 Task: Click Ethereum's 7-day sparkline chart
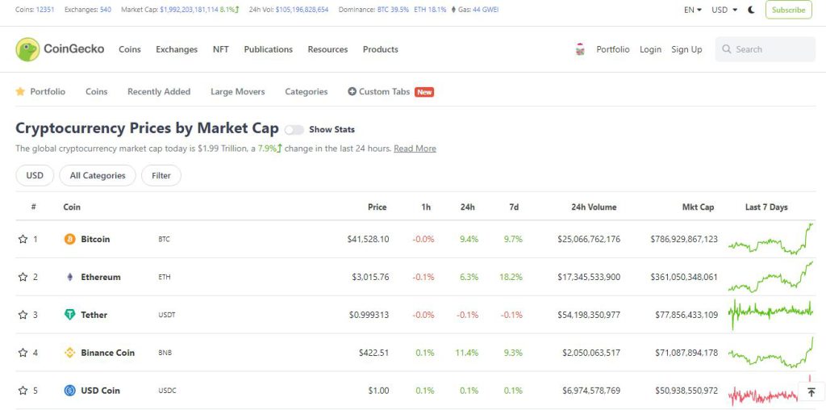(x=770, y=277)
